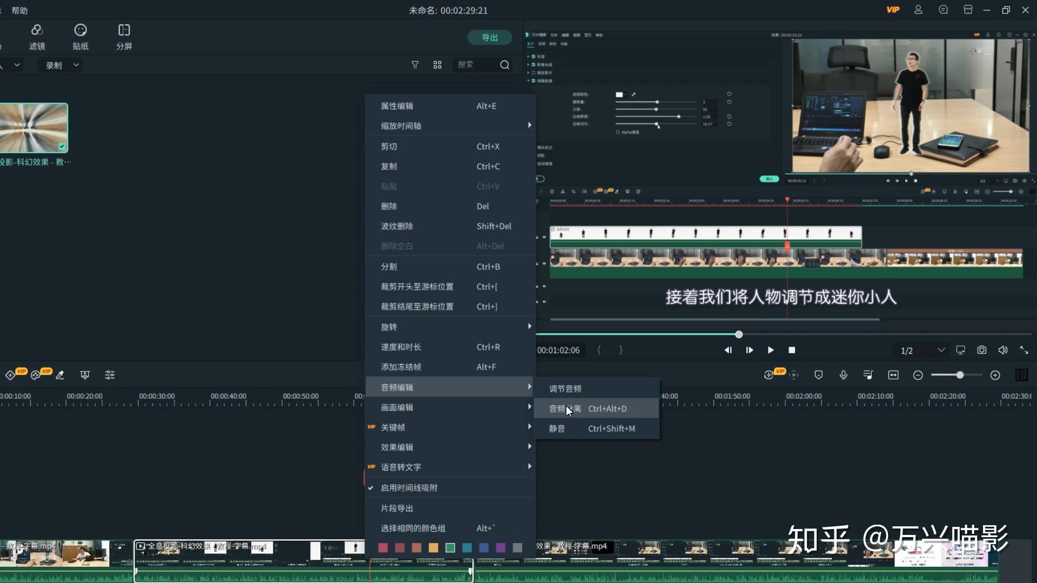Stop the preview playback

click(x=792, y=350)
